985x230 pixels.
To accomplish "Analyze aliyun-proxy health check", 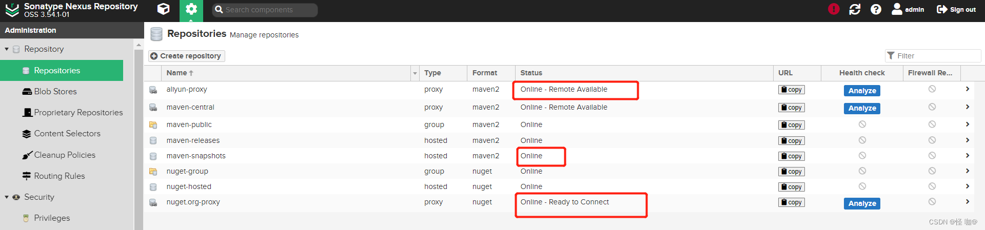I will [862, 91].
